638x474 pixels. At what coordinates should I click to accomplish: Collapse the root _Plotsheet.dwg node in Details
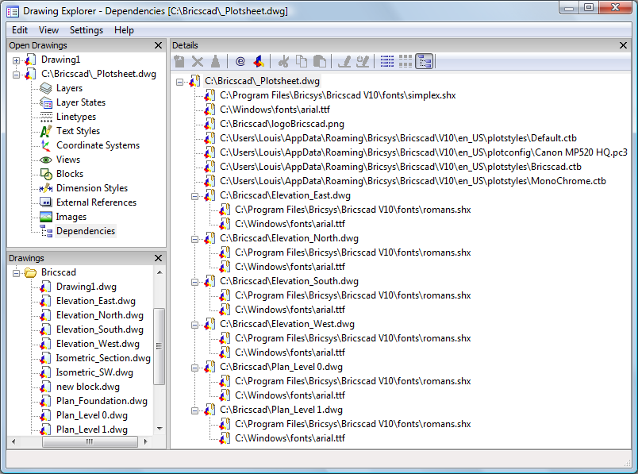(x=179, y=83)
